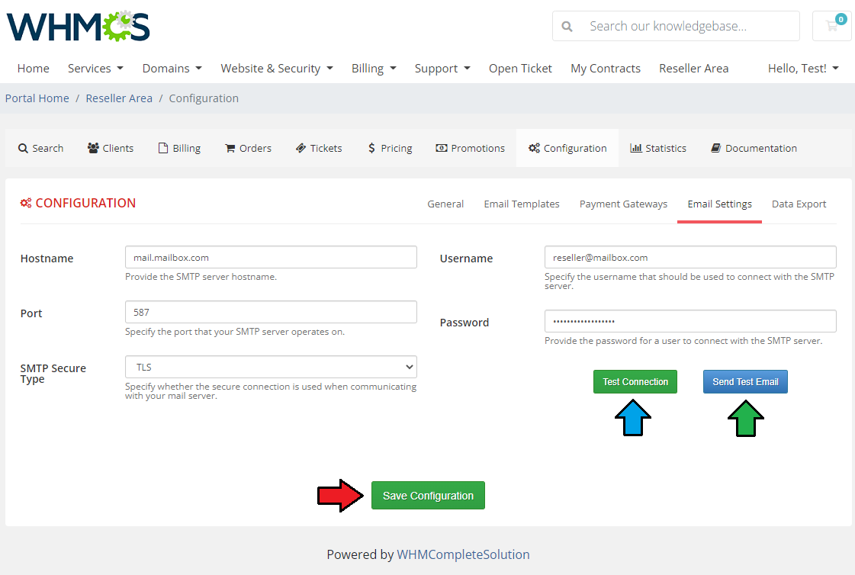Select the Email Settings tab
The height and width of the screenshot is (575, 855).
719,204
